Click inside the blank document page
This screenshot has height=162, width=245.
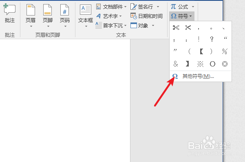(65, 100)
